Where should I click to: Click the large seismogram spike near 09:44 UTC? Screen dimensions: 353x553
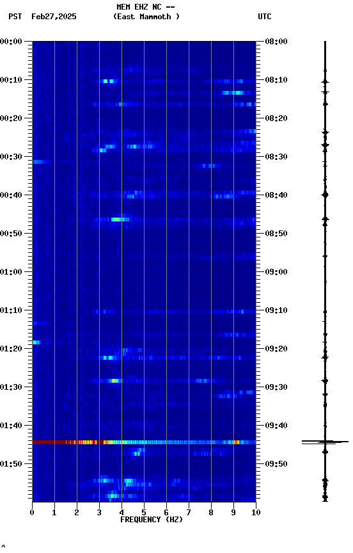(325, 442)
